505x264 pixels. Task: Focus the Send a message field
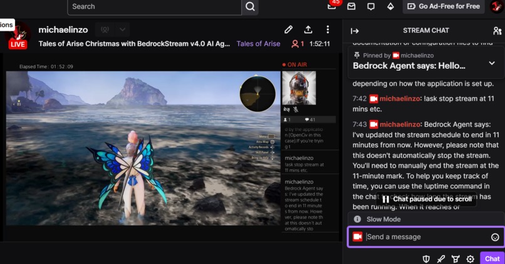tap(426, 237)
